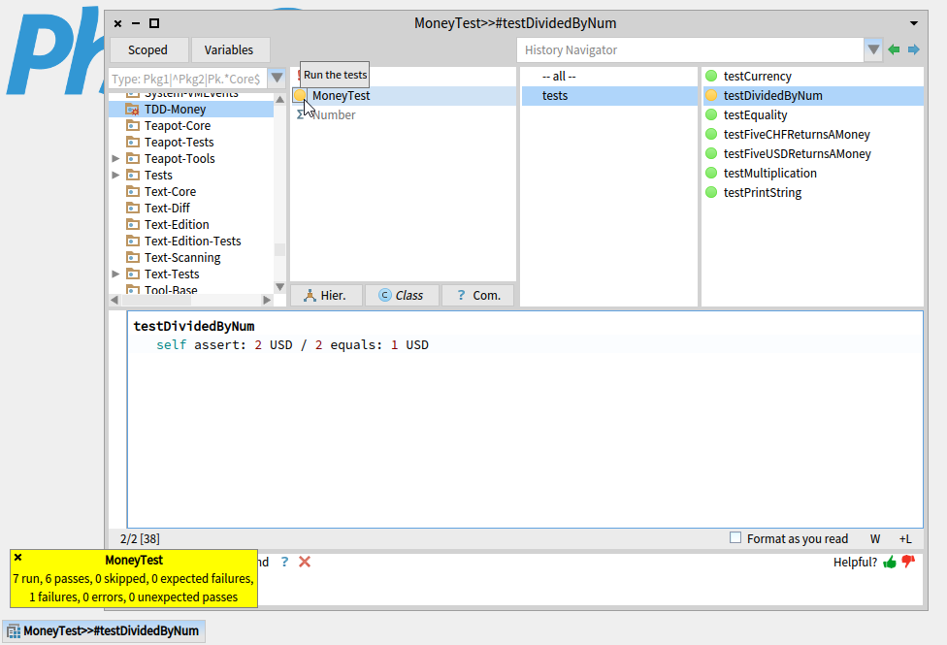947x645 pixels.
Task: Click the Text-Scanning package icon
Action: coord(132,257)
